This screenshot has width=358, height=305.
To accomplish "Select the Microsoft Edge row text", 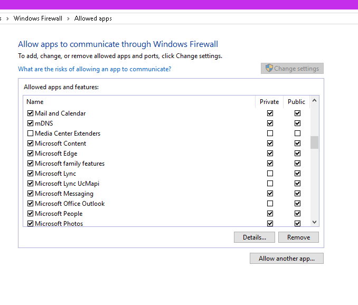I will (x=56, y=154).
